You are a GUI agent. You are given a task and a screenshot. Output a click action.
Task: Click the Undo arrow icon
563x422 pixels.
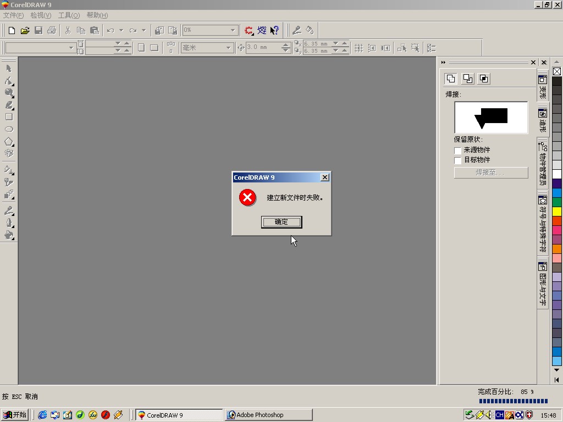(111, 31)
